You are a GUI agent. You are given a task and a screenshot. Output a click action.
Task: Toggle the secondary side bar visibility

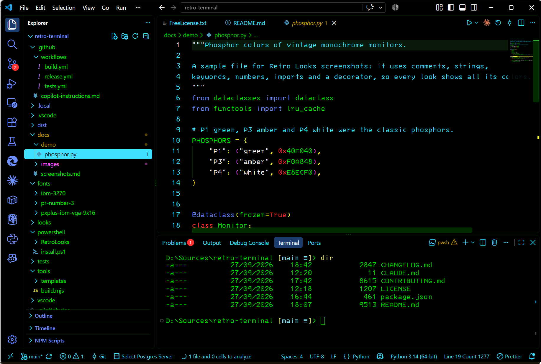pos(474,8)
